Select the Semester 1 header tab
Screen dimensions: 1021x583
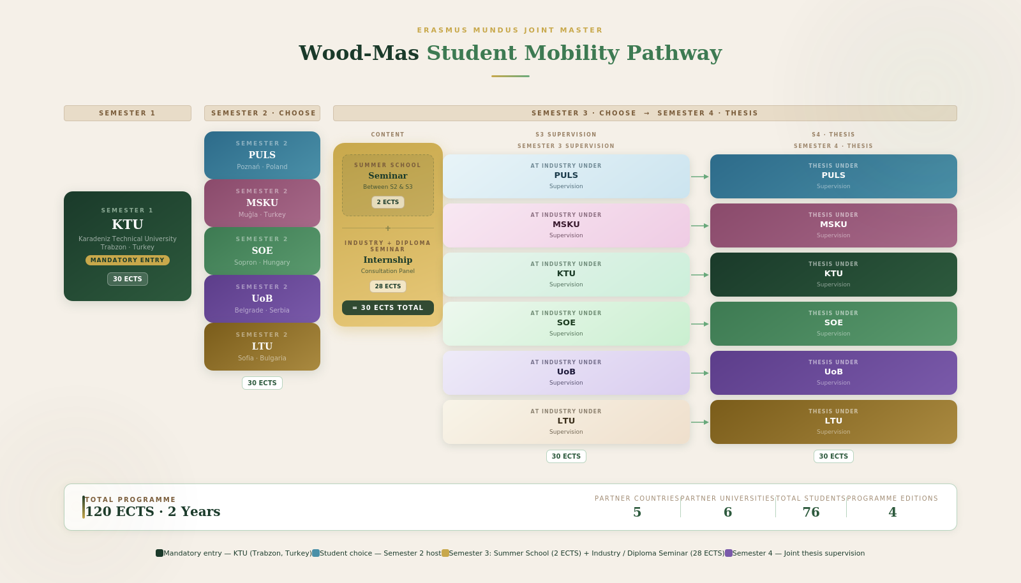(128, 113)
